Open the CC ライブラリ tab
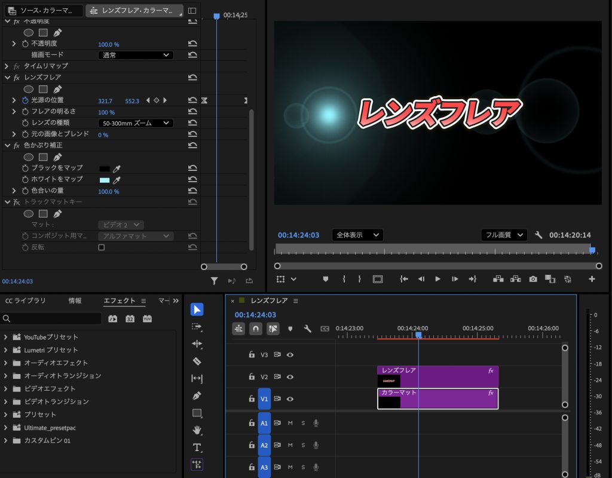Screen dimensions: 612x478 tap(26, 301)
